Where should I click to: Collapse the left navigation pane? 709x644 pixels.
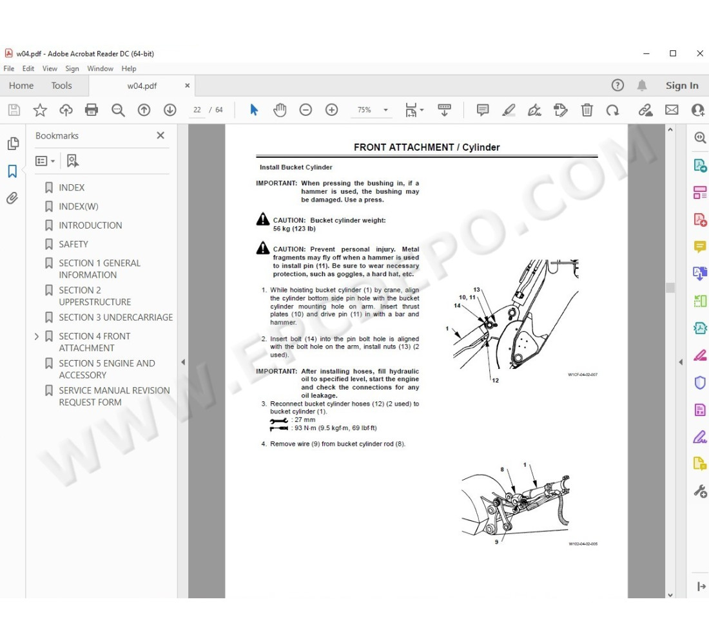[x=182, y=362]
